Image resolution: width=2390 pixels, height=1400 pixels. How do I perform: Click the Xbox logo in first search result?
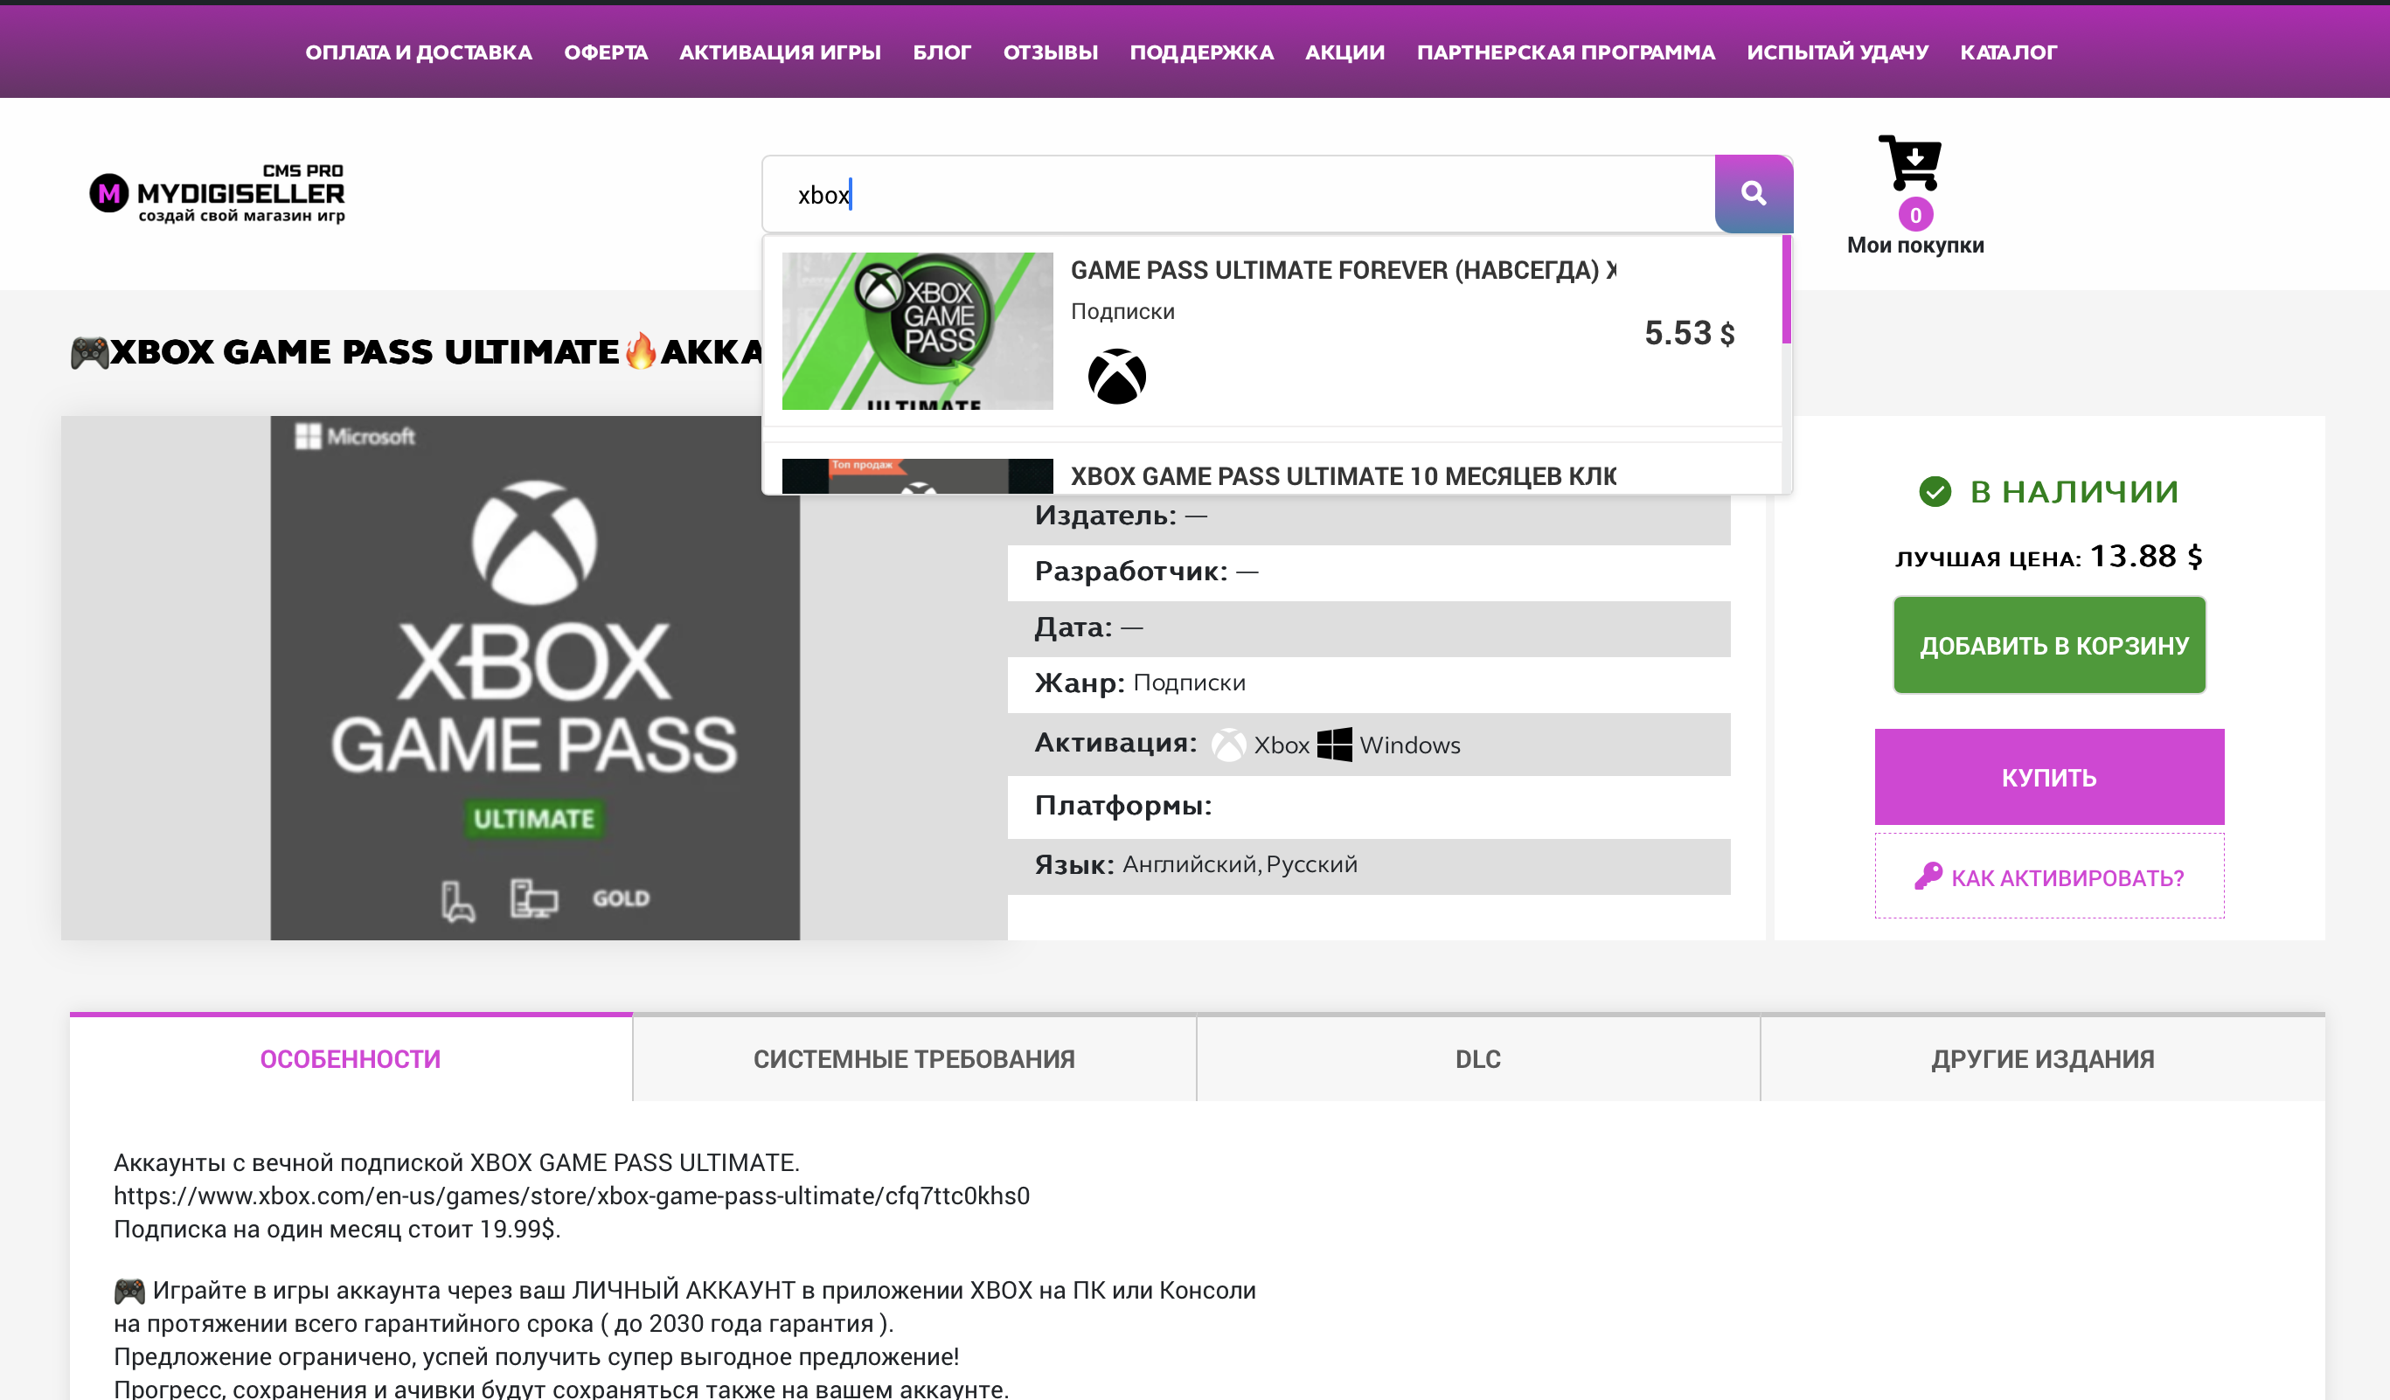(x=1116, y=377)
